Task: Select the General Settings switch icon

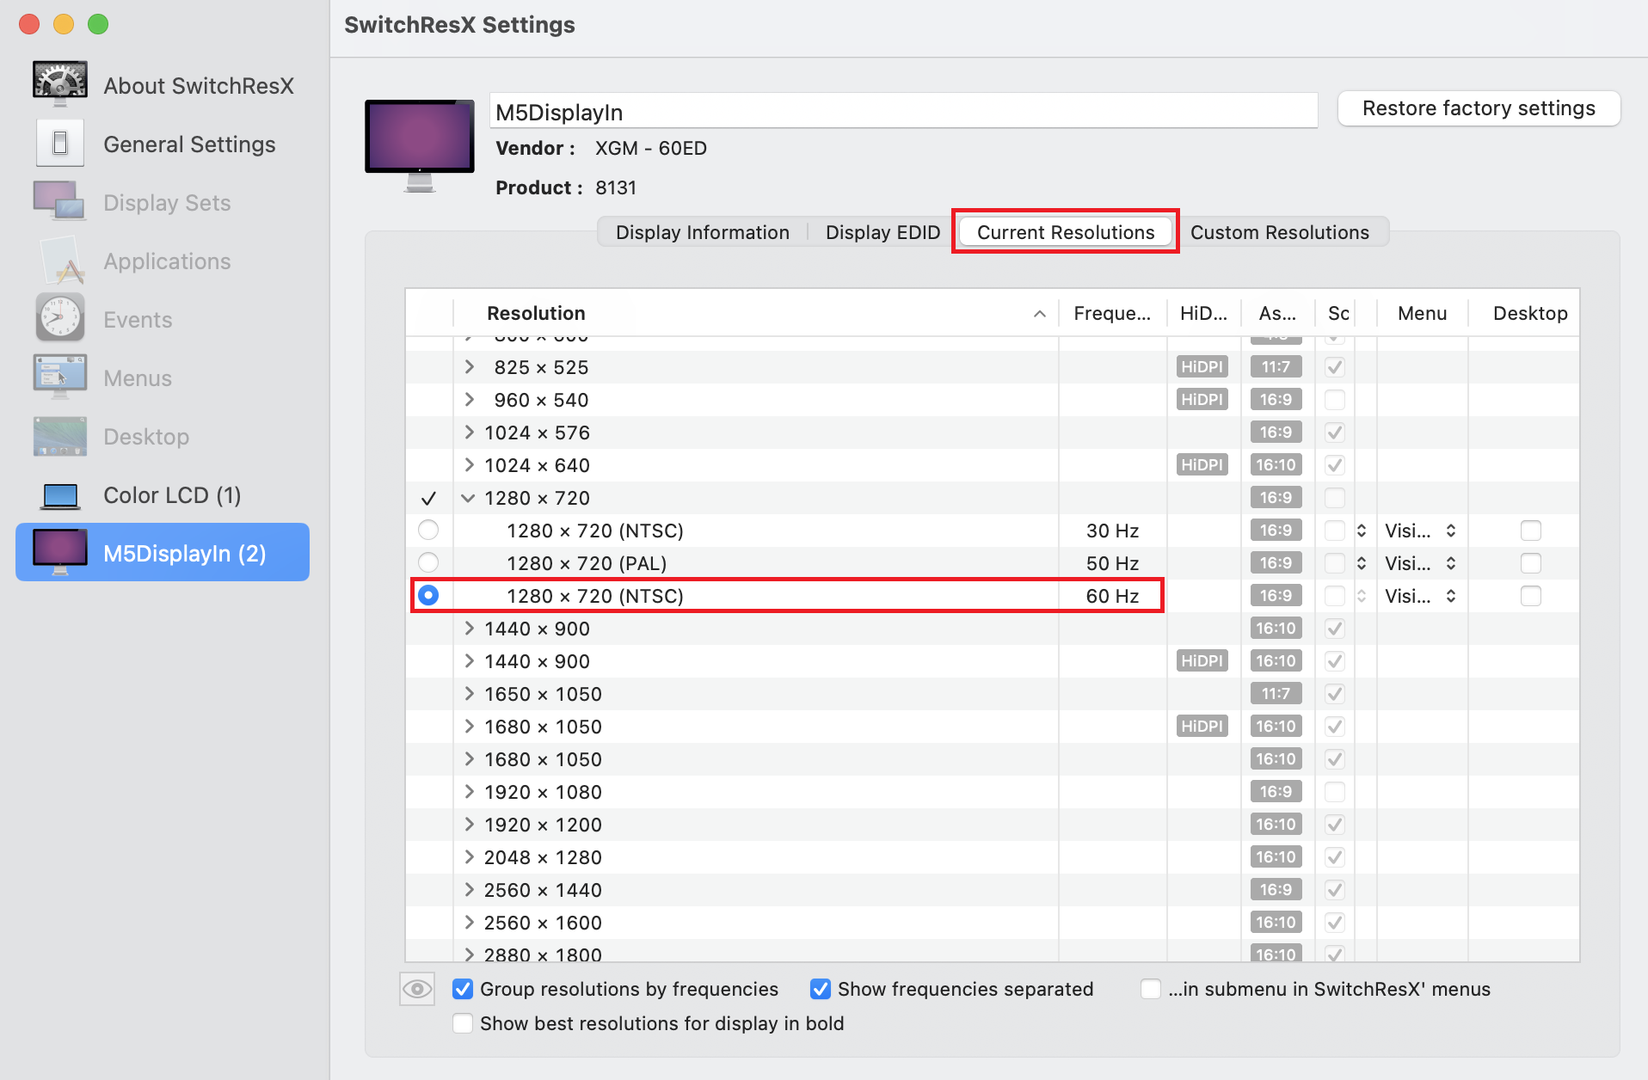Action: click(x=60, y=144)
